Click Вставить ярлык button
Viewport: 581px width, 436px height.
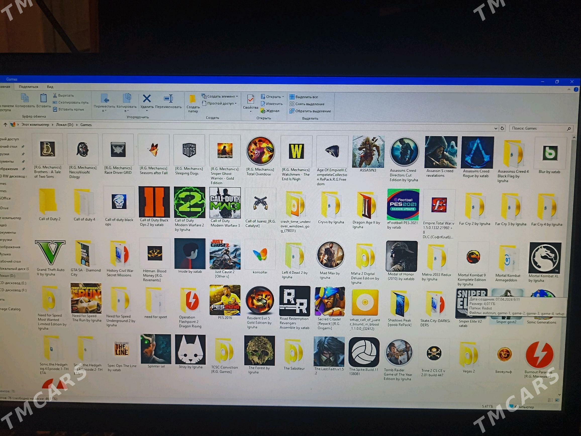pos(69,109)
